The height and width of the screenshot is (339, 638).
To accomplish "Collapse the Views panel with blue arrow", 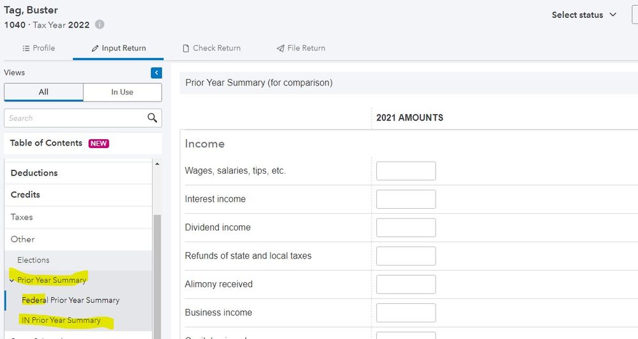I will point(156,73).
